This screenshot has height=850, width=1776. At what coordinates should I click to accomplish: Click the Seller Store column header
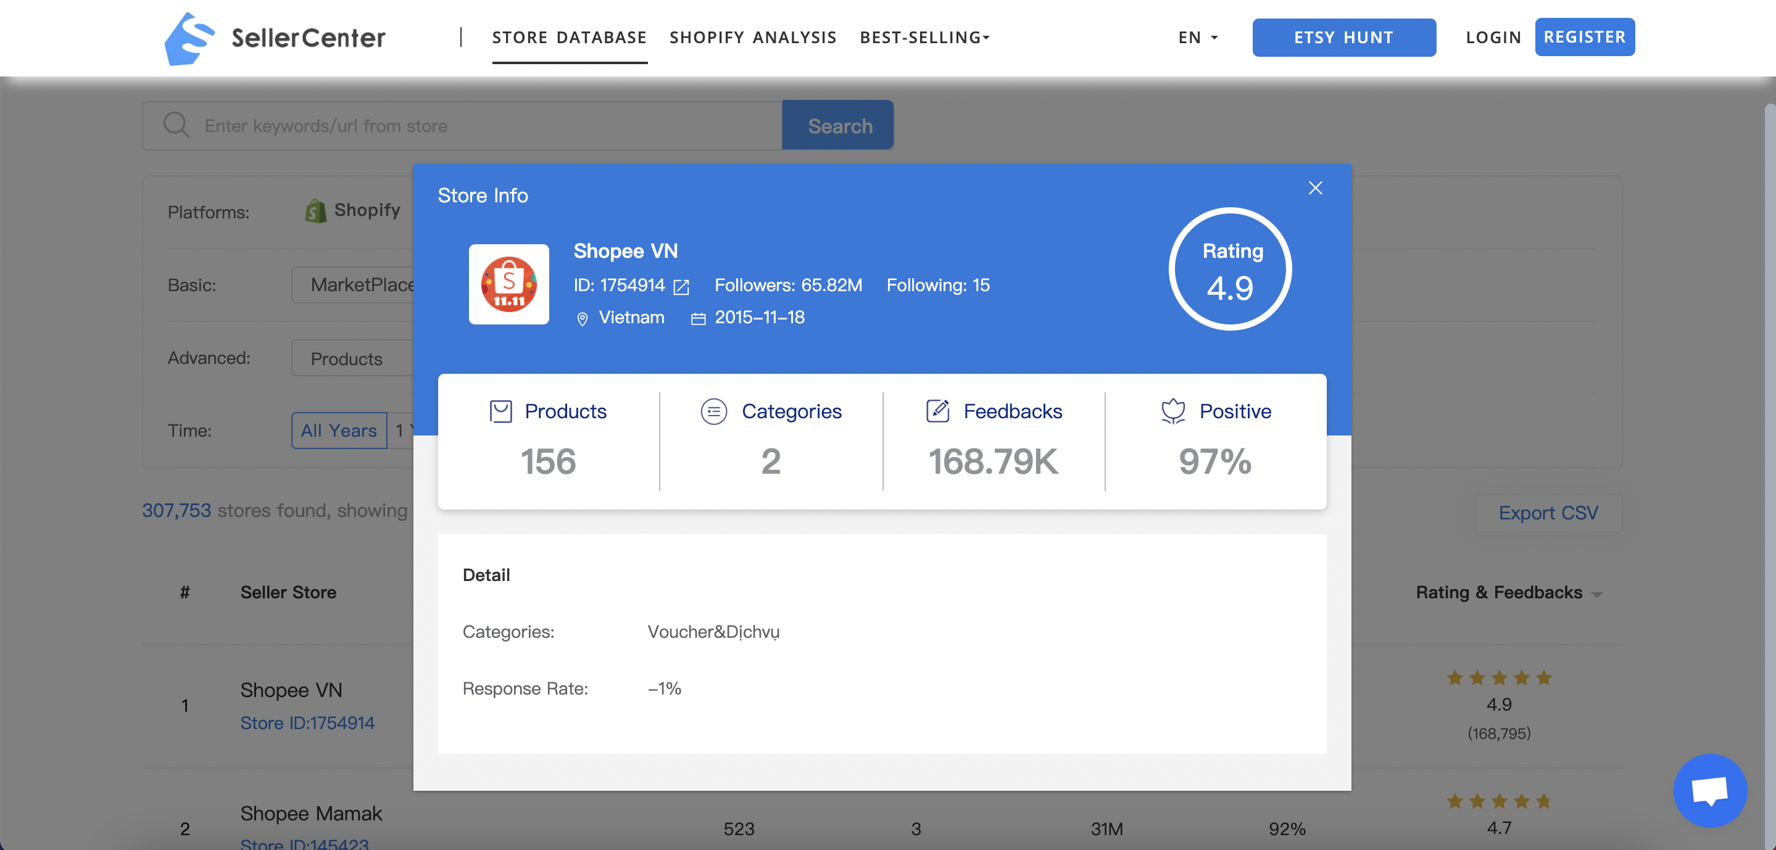(288, 593)
